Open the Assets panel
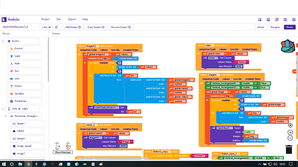Screen dimensions: 298x167 point(260,27)
